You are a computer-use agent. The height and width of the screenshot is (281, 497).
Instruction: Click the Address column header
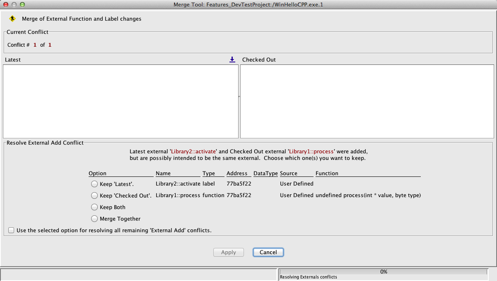[x=237, y=174]
